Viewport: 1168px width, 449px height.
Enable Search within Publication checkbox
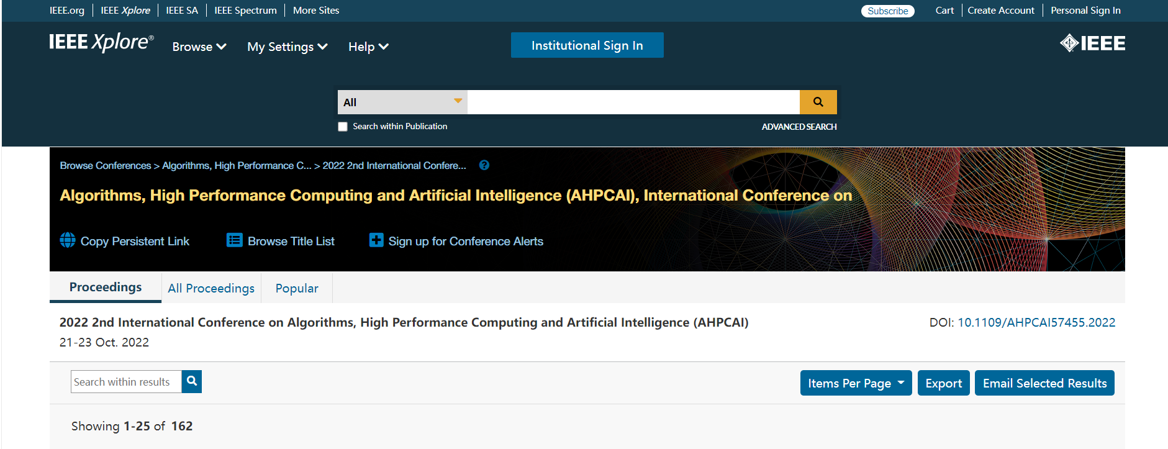(x=343, y=127)
